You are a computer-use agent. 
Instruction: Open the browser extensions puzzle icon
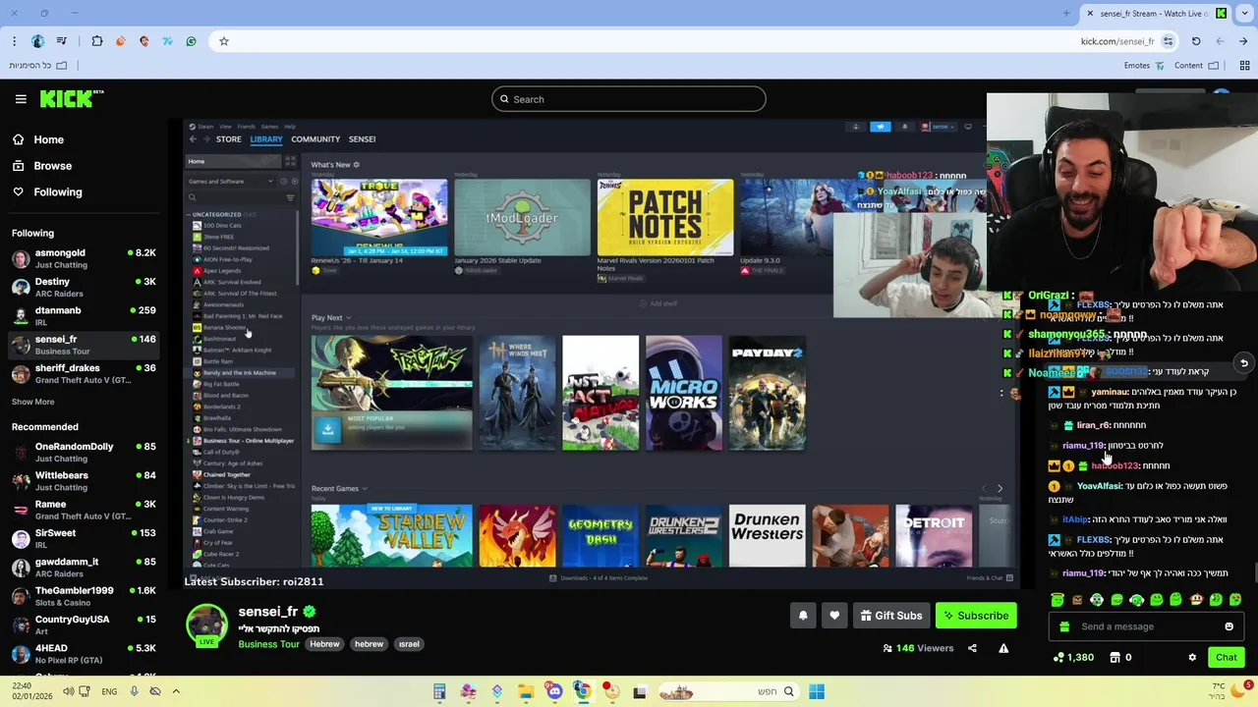click(x=97, y=41)
